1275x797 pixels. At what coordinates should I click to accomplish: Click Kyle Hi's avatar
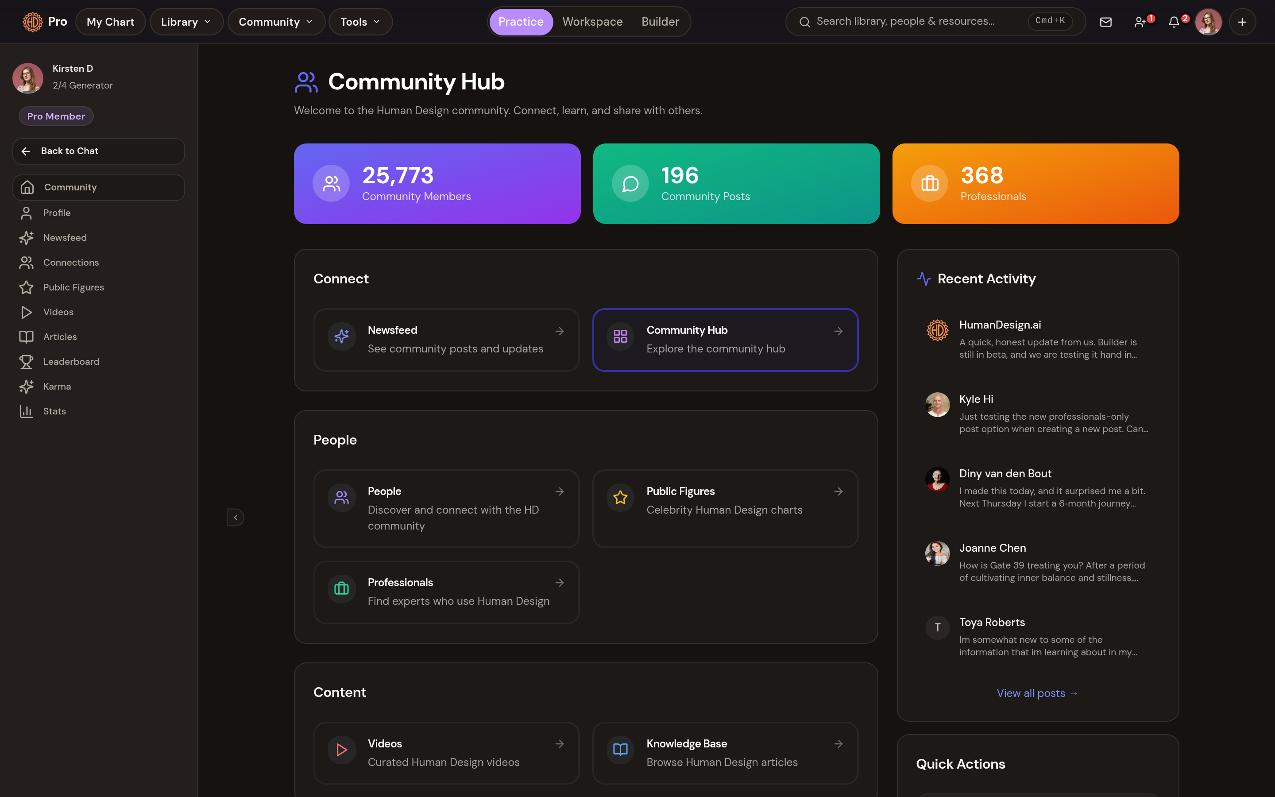tap(937, 404)
